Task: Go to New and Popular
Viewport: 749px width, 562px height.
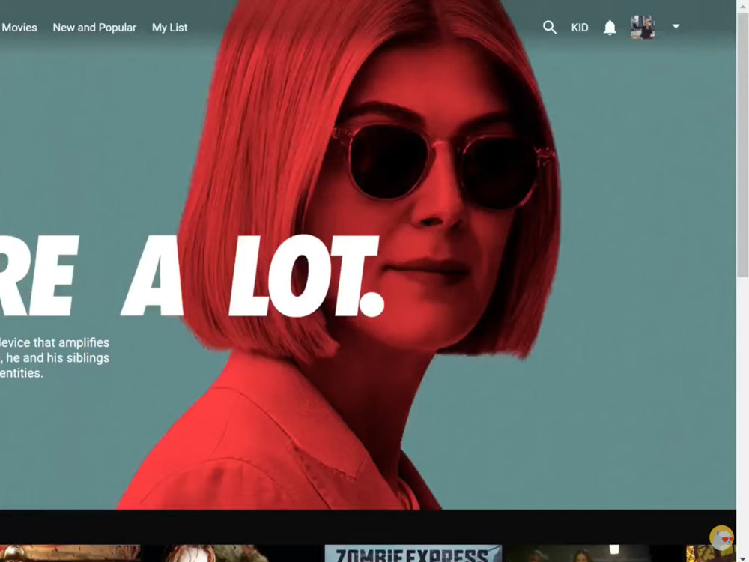Action: (94, 28)
